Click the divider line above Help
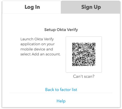The width and height of the screenshot is (122, 109). pos(61,93)
